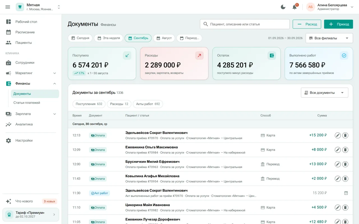Filter by Поступления 632
The width and height of the screenshot is (359, 224).
click(x=89, y=104)
